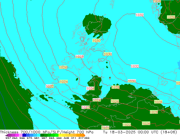The height and width of the screenshot is (139, 180).
Task: Click the '305' legend value
Action: coord(66,138)
